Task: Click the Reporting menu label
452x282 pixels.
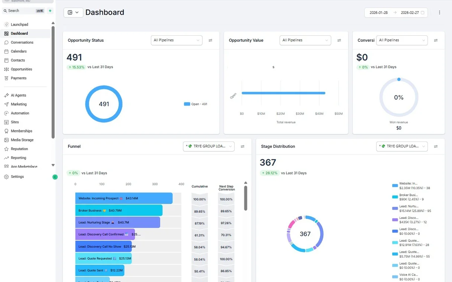Action: click(x=18, y=158)
